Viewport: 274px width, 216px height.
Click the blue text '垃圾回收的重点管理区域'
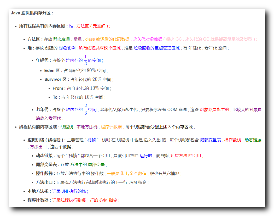[156, 48]
